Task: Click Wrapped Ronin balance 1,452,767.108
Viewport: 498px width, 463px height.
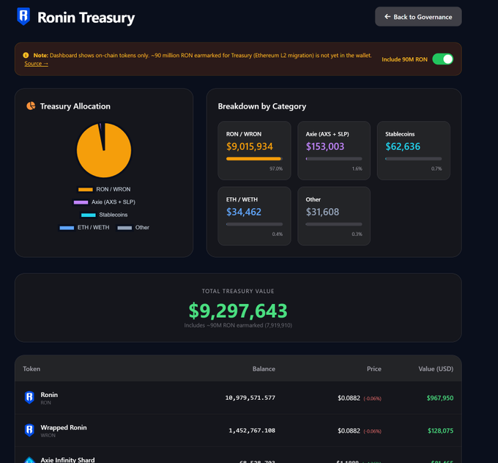Action: click(x=252, y=431)
